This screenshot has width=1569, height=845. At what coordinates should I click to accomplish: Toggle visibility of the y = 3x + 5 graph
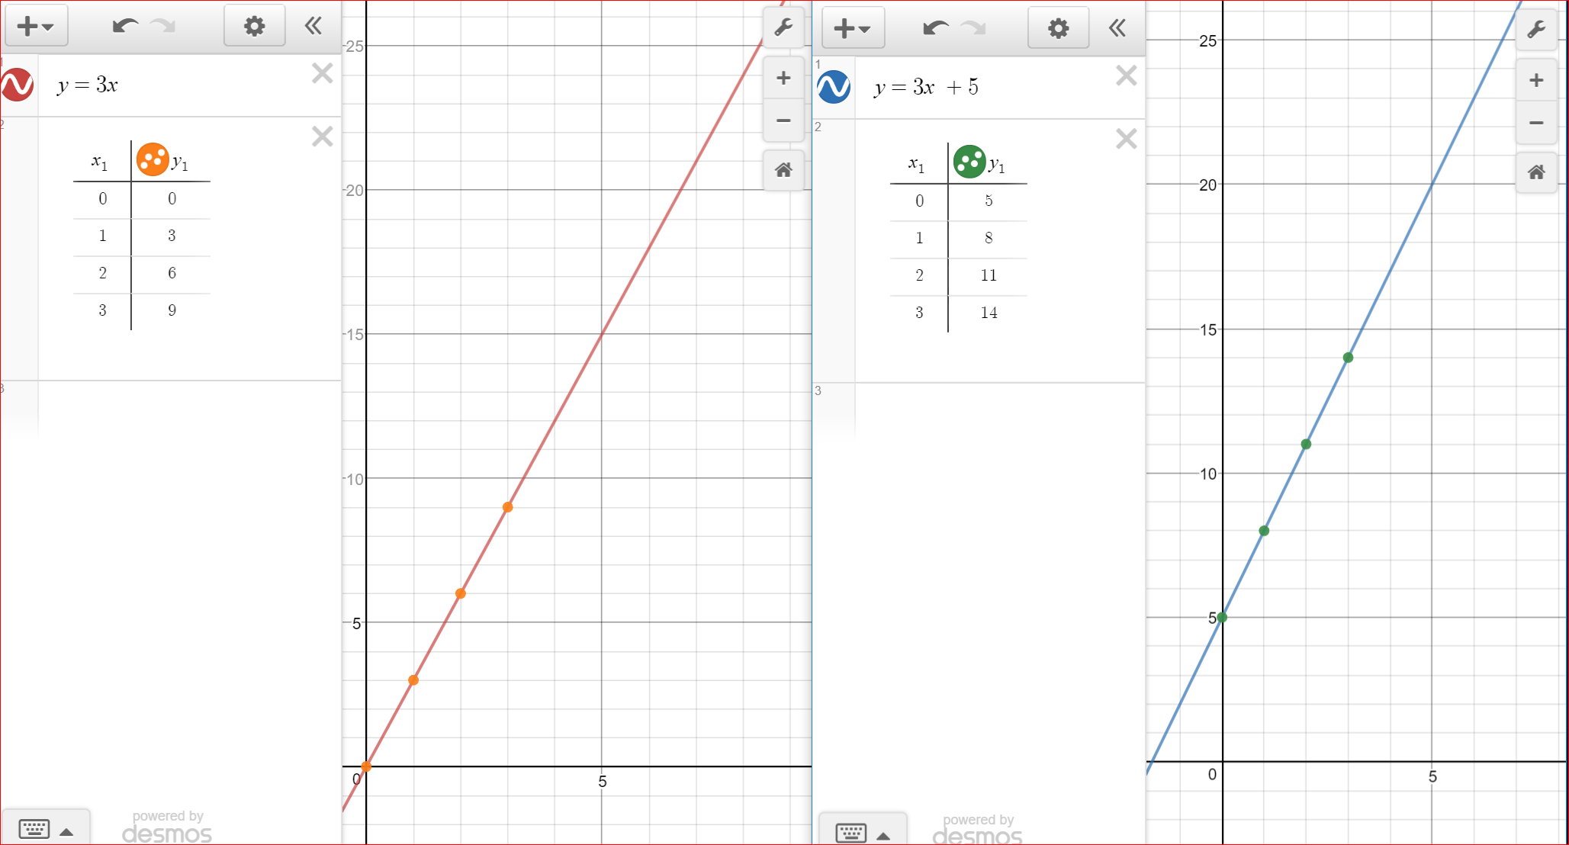pyautogui.click(x=834, y=87)
